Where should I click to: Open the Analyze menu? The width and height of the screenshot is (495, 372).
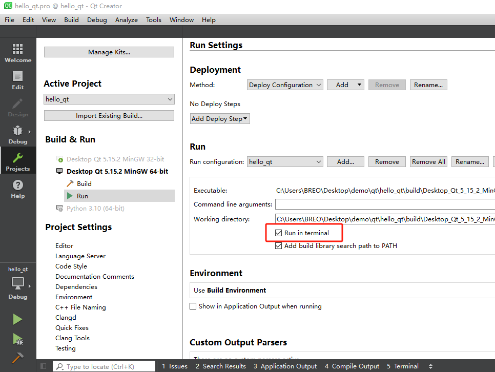pyautogui.click(x=126, y=19)
